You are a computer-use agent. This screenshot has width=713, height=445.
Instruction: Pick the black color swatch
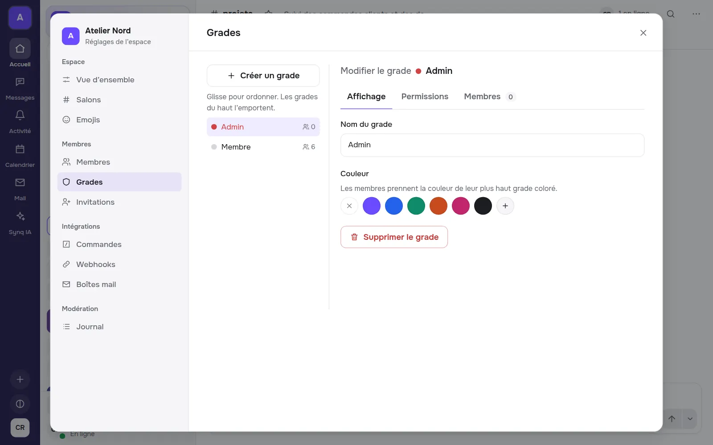coord(483,206)
